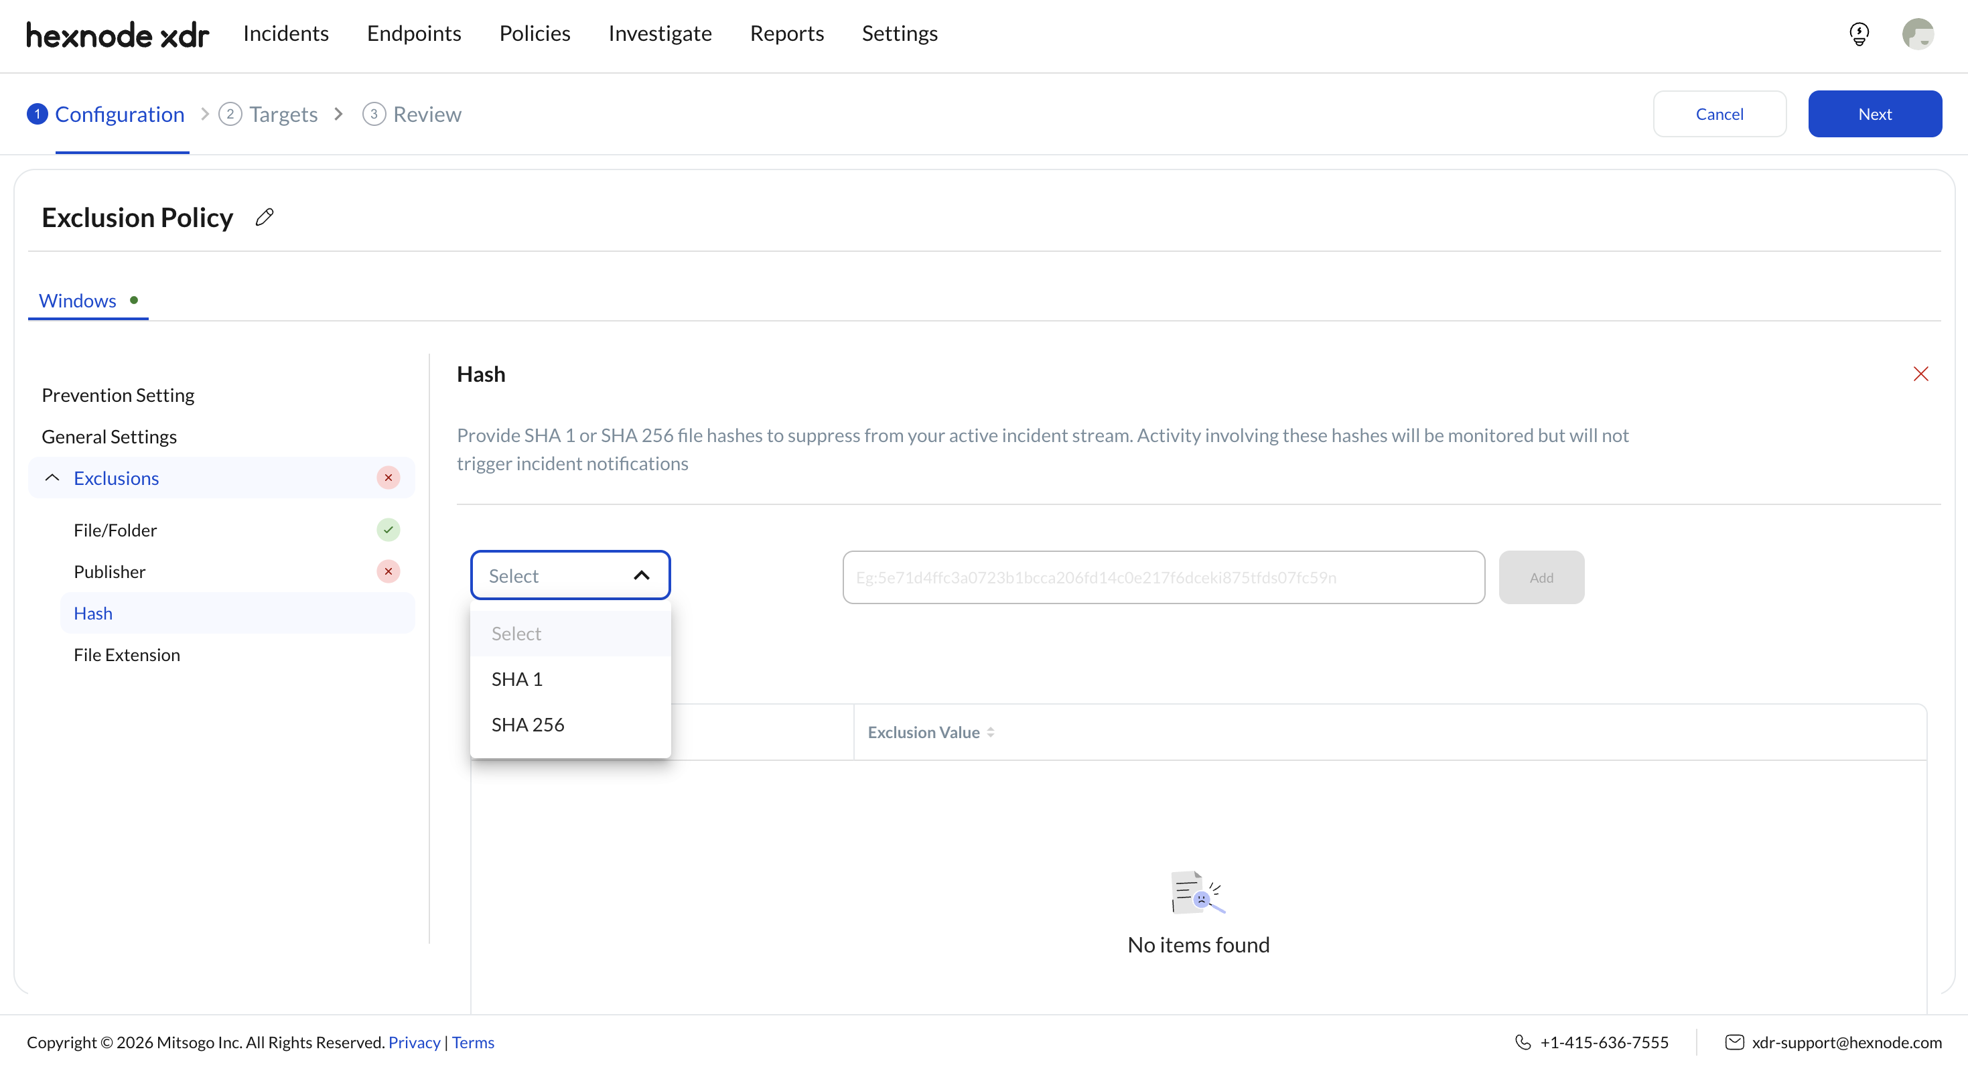1968x1069 pixels.
Task: Pick the placeholder Select option
Action: tap(570, 634)
